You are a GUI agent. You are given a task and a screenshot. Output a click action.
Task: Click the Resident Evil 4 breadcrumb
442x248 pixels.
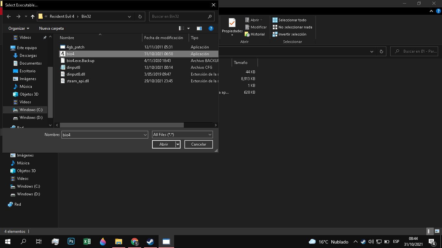tap(62, 16)
